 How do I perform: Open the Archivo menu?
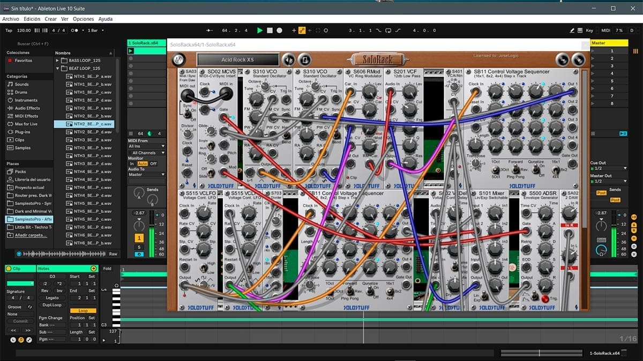(x=11, y=19)
